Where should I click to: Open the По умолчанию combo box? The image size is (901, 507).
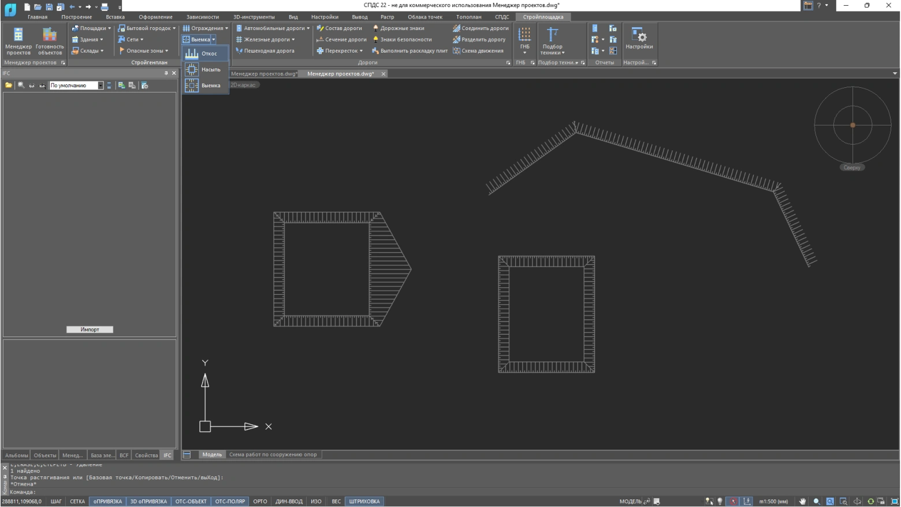click(76, 86)
